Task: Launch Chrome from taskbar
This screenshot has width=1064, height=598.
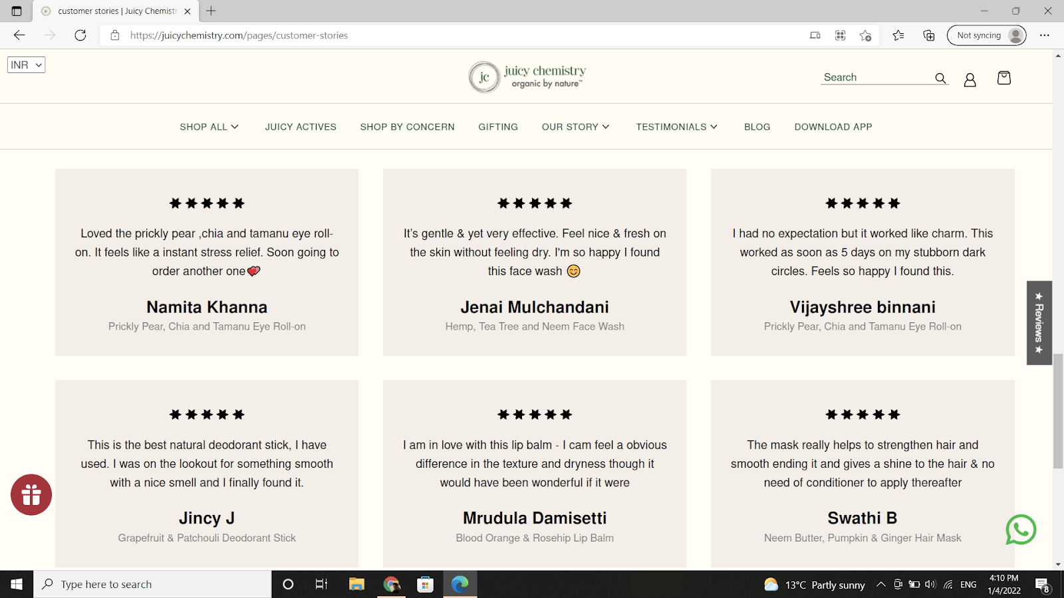Action: (392, 584)
